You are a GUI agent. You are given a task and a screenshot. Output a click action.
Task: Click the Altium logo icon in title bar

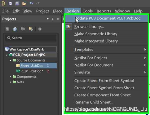coord(3,3)
